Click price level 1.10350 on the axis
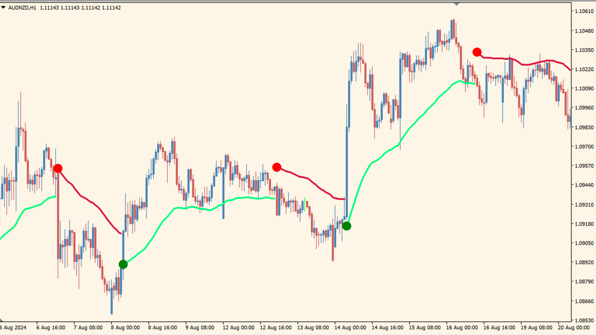This screenshot has height=335, width=596. pos(584,50)
